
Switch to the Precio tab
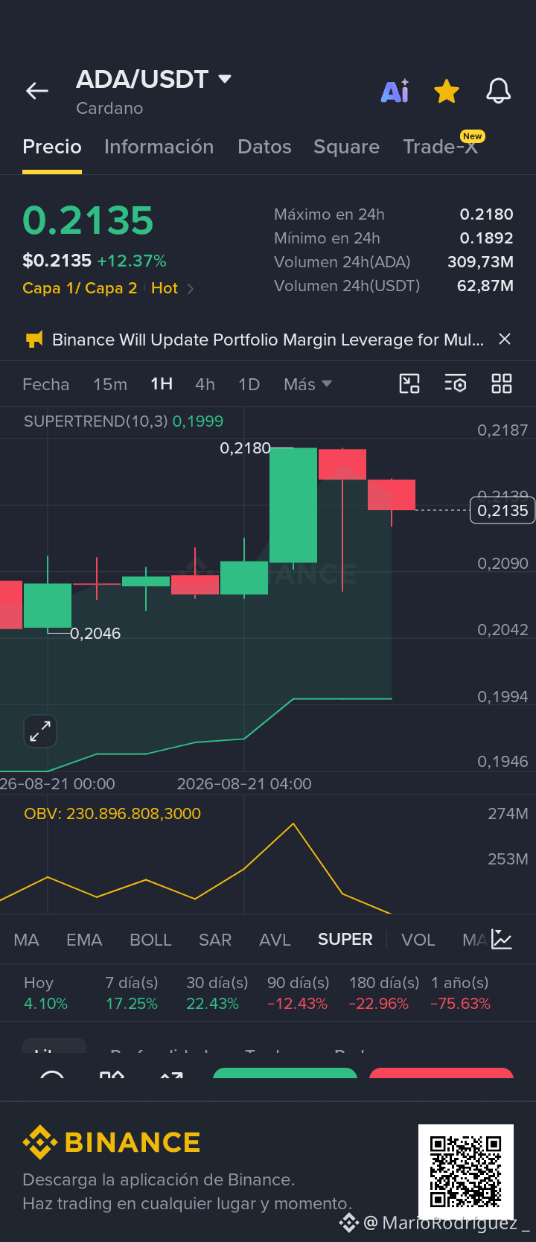coord(52,147)
